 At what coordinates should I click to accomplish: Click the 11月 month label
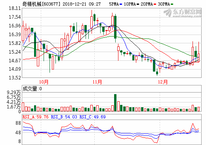(97, 82)
